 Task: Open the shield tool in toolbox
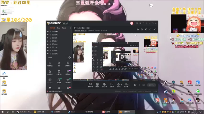tap(50, 64)
